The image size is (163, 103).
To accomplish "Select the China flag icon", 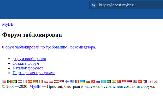I will pyautogui.click(x=119, y=82).
